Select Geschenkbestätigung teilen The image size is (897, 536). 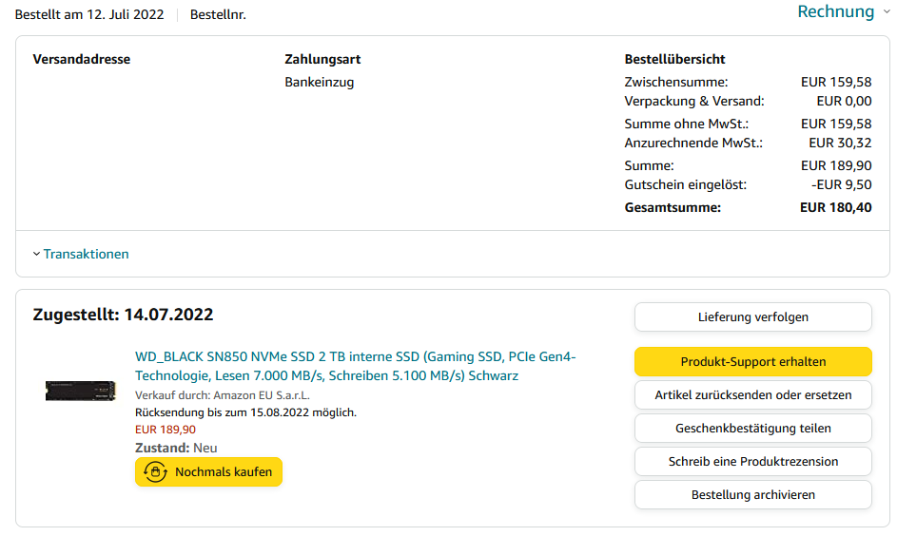(x=752, y=428)
